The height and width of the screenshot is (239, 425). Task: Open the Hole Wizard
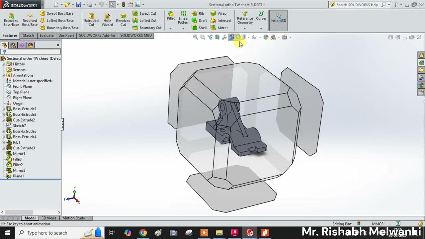click(x=107, y=20)
